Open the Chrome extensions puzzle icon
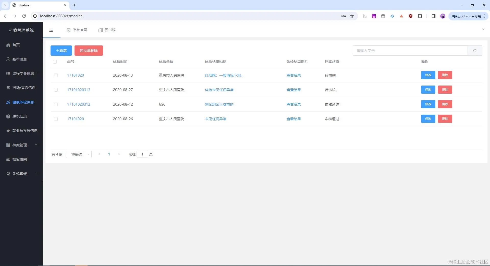Screen dimensions: 490x266 coord(420,16)
